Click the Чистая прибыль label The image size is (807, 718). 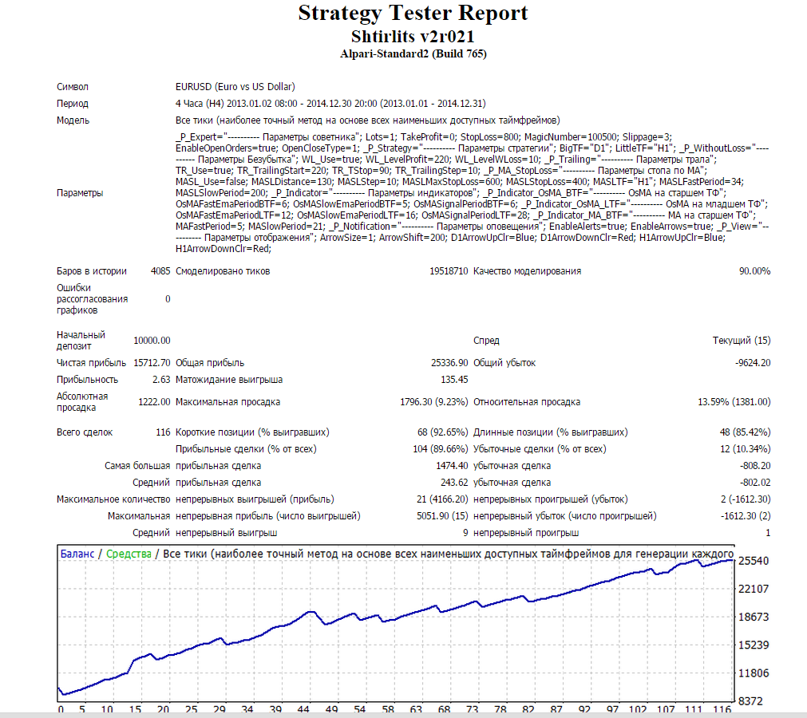point(91,363)
